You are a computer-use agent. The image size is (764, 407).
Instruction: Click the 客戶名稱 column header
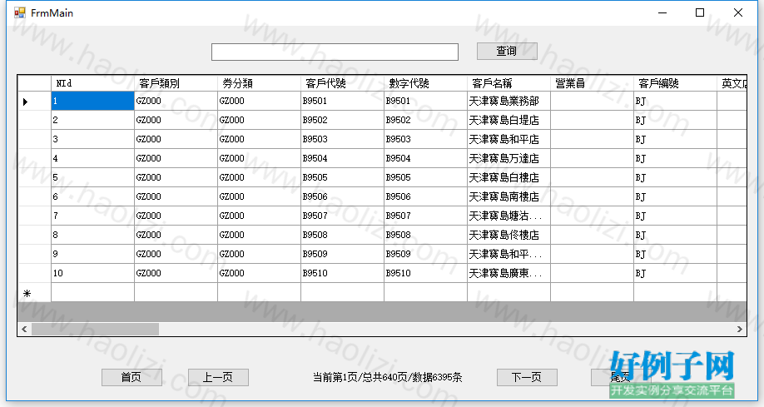509,83
